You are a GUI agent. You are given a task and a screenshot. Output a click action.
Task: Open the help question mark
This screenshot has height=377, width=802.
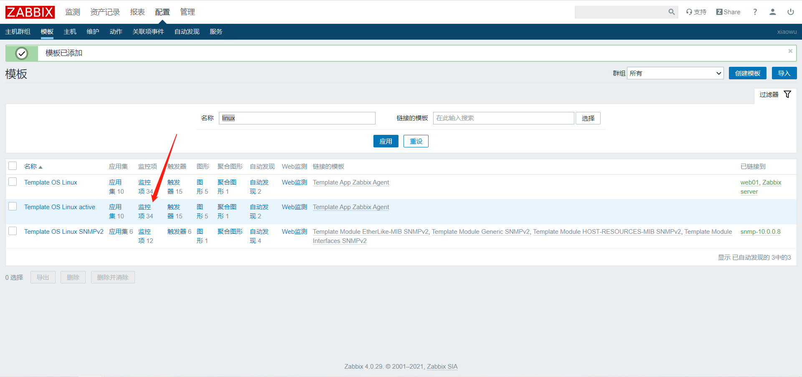click(755, 12)
